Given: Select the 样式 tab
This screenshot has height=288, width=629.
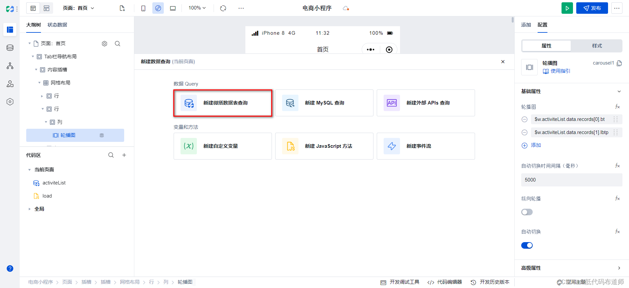Looking at the screenshot, I should [x=597, y=46].
